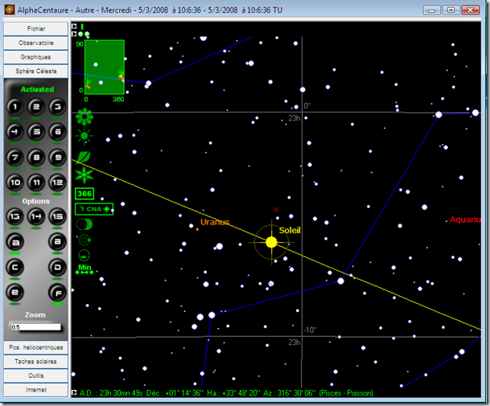Click the Soleil label
The width and height of the screenshot is (490, 406).
click(x=290, y=231)
